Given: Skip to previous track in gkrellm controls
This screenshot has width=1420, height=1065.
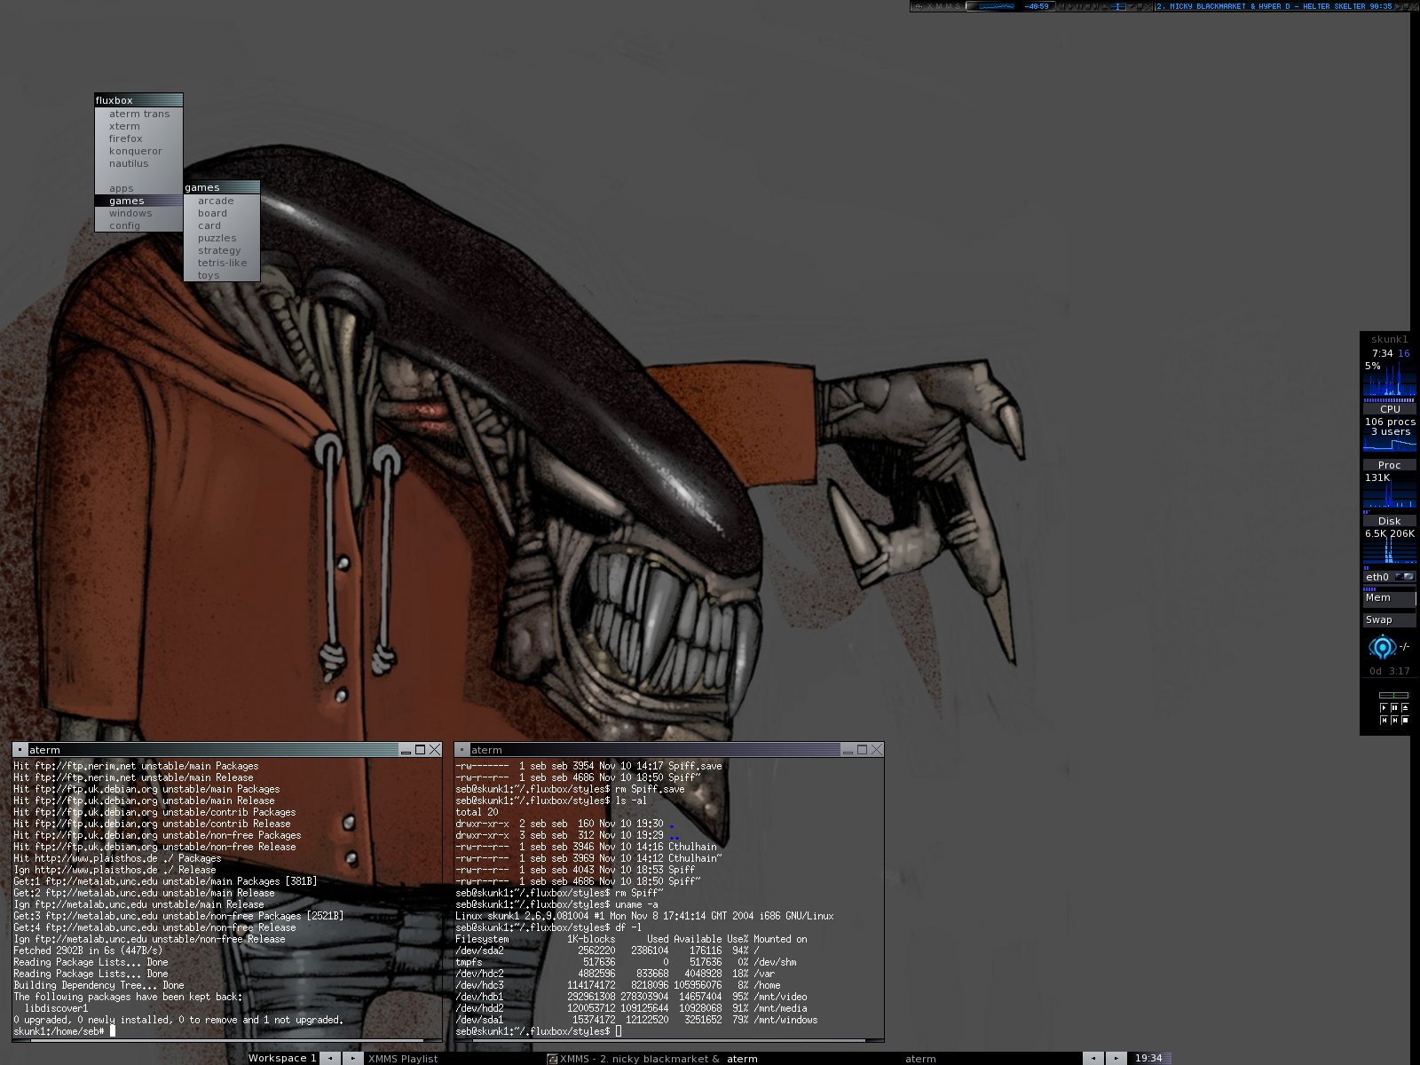Looking at the screenshot, I should (x=1384, y=720).
